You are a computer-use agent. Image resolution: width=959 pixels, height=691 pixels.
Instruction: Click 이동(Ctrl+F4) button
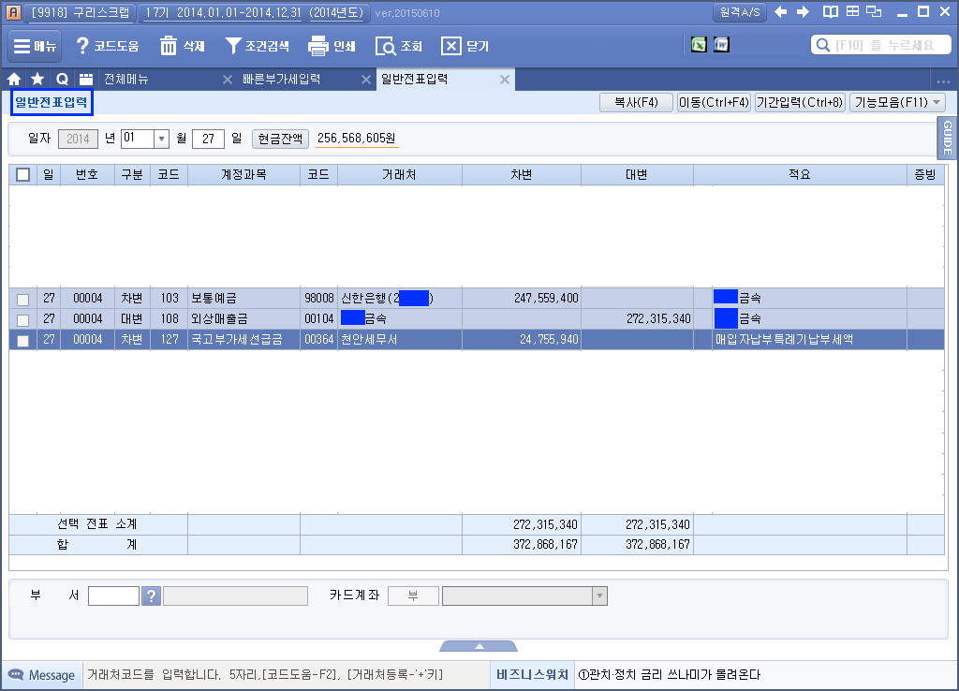point(714,102)
